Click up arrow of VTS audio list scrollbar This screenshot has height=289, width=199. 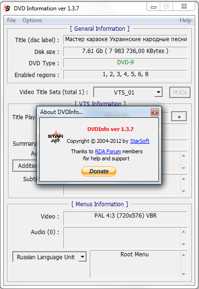[x=183, y=156]
